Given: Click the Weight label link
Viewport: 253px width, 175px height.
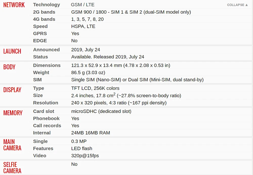Looking at the screenshot, I should click(41, 73).
